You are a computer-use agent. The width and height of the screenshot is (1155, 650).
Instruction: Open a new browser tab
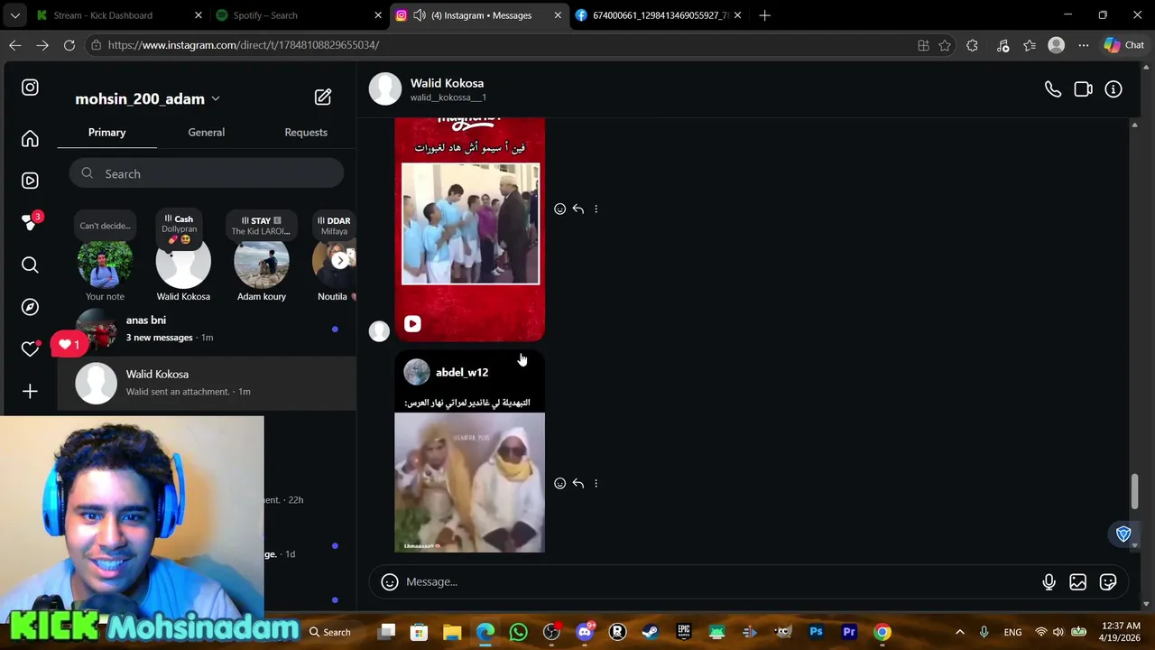coord(764,15)
